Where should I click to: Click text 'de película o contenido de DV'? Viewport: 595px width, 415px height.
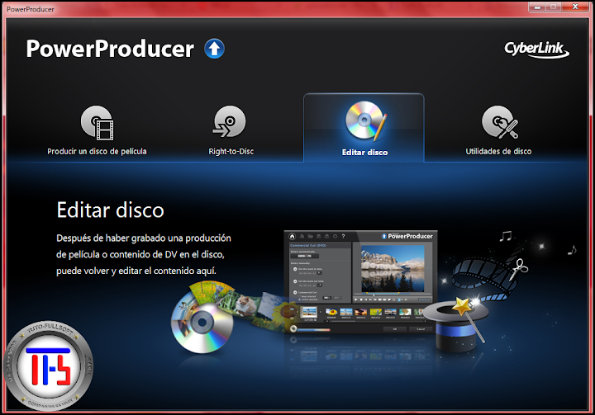[117, 254]
